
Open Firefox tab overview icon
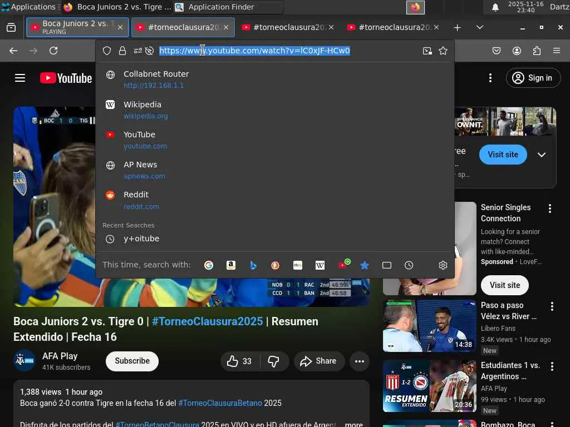pyautogui.click(x=11, y=28)
